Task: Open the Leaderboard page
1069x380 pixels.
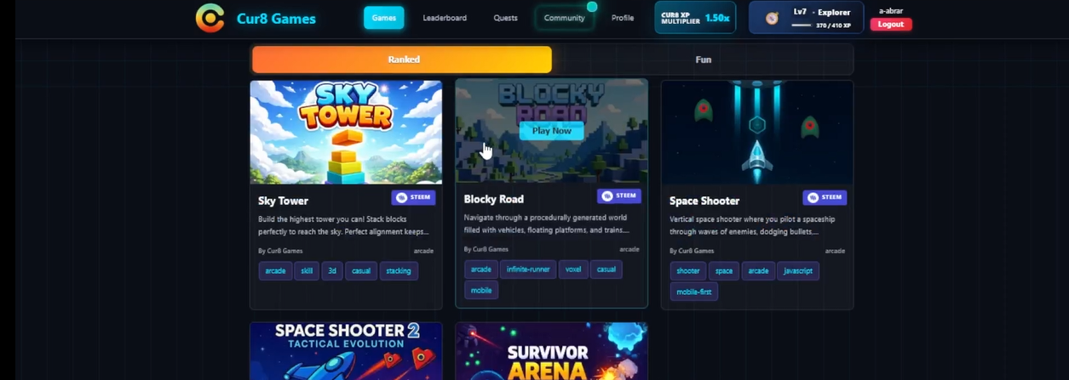Action: pos(445,18)
